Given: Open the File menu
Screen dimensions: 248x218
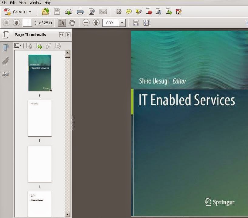Looking at the screenshot, I should click(4, 3).
